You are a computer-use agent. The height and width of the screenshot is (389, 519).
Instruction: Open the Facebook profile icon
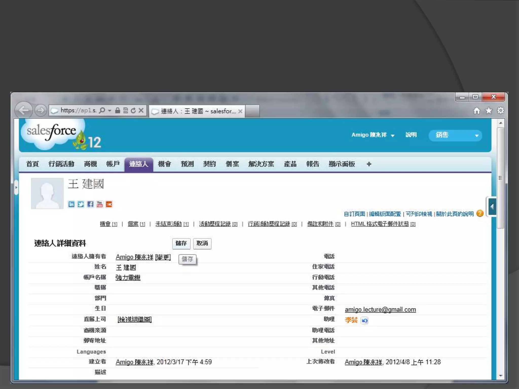click(x=90, y=204)
